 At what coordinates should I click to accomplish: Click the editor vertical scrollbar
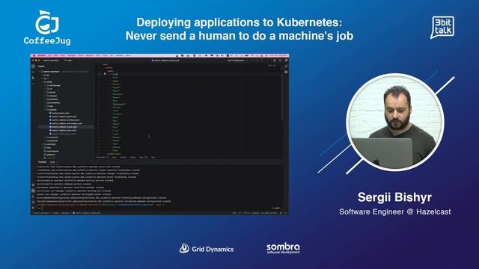click(282, 98)
